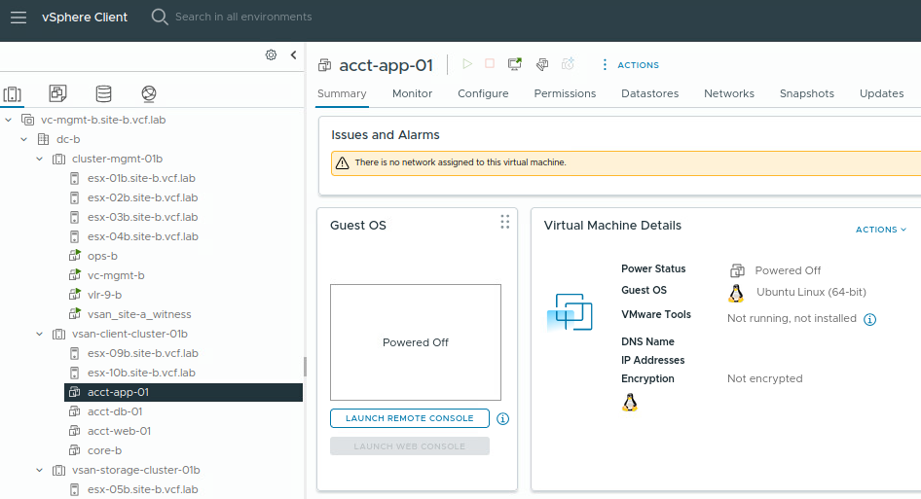Viewport: 921px width, 499px height.
Task: Collapse the dc-b datacenter node
Action: (x=24, y=139)
